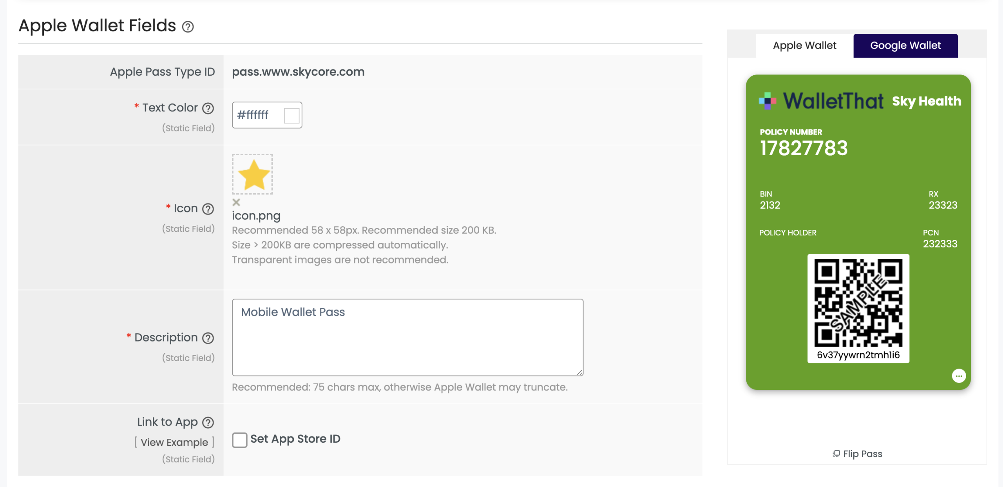This screenshot has height=487, width=1003.
Task: Click the Text Color field label
Action: coord(170,108)
